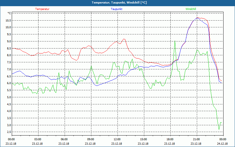Image resolution: width=235 pixels, height=147 pixels.
Task: Click the '03:00' time axis label
Action: click(38, 139)
